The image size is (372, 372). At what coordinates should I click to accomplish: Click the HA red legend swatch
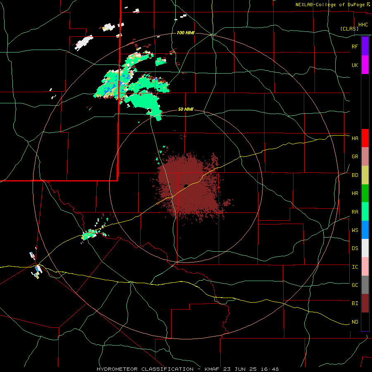(x=365, y=138)
